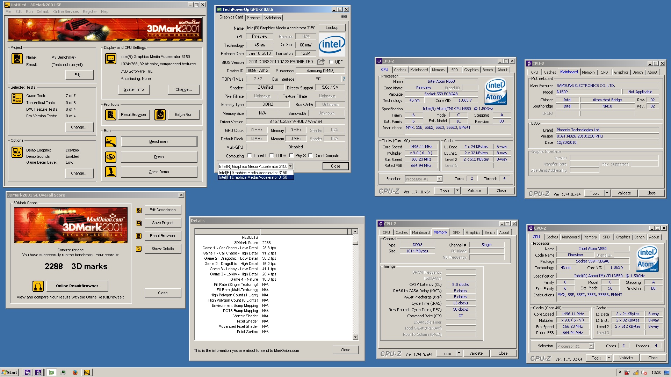671x377 pixels.
Task: Click the Selected Tests checklist icon
Action: click(17, 98)
